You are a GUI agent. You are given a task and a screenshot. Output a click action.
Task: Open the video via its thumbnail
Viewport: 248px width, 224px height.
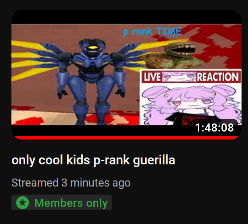pyautogui.click(x=126, y=75)
